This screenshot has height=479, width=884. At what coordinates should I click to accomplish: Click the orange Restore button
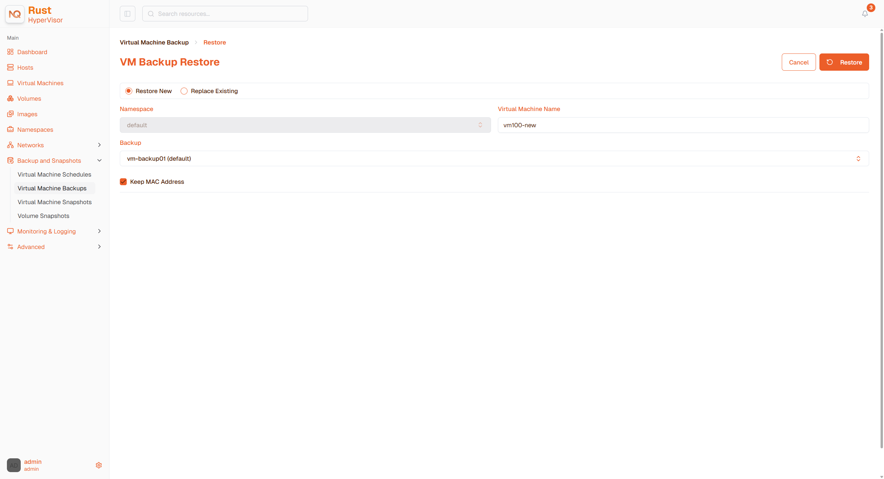point(844,62)
